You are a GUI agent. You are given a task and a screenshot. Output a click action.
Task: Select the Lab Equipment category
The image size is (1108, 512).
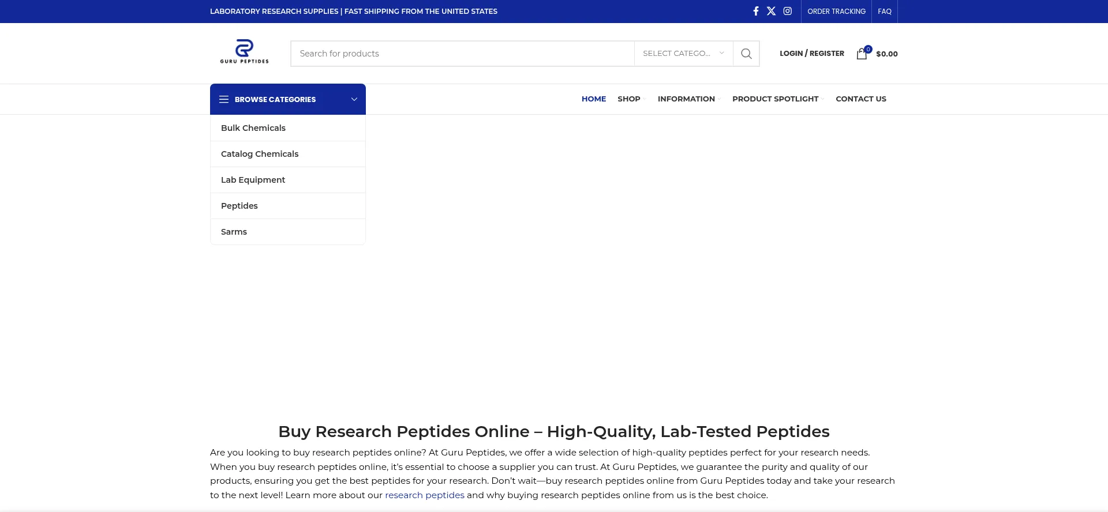[288, 180]
